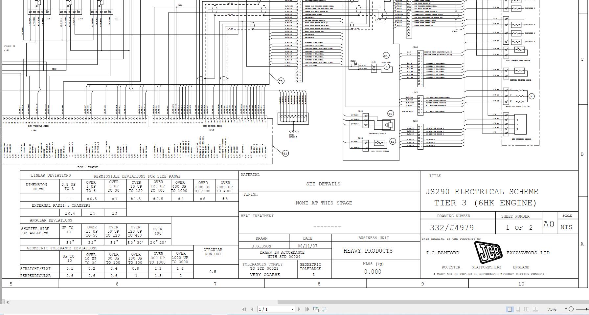Viewport: 589px width, 315px height.
Task: Advance to the next page
Action: click(299, 309)
